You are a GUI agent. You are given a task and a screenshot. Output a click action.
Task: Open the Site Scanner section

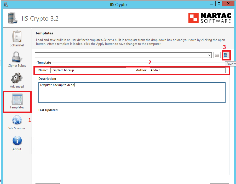[x=17, y=122]
